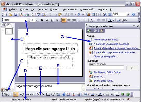Viewport: 141px width, 102px height.
Task: Open the Dibujo drawing menu
Action: click(8, 94)
